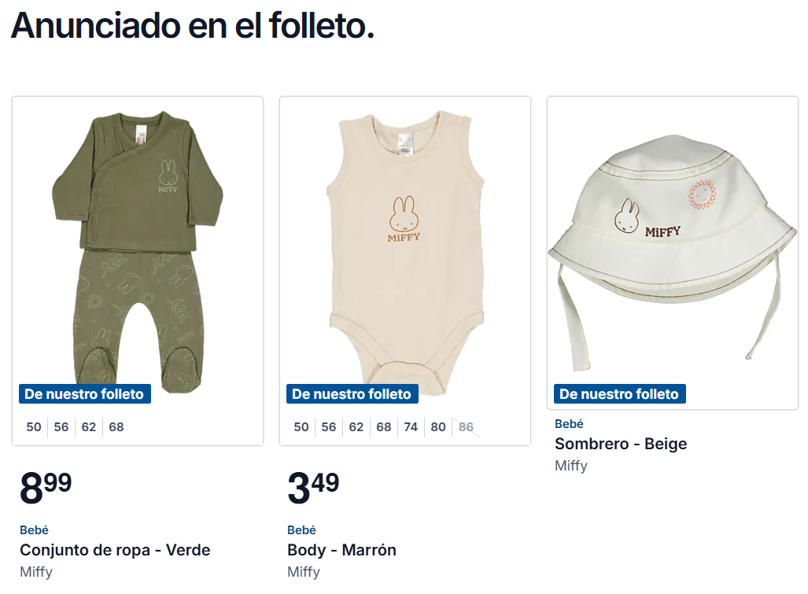This screenshot has width=808, height=594.
Task: Click 'De nuestro folleto' badge on hat
Action: [x=619, y=394]
